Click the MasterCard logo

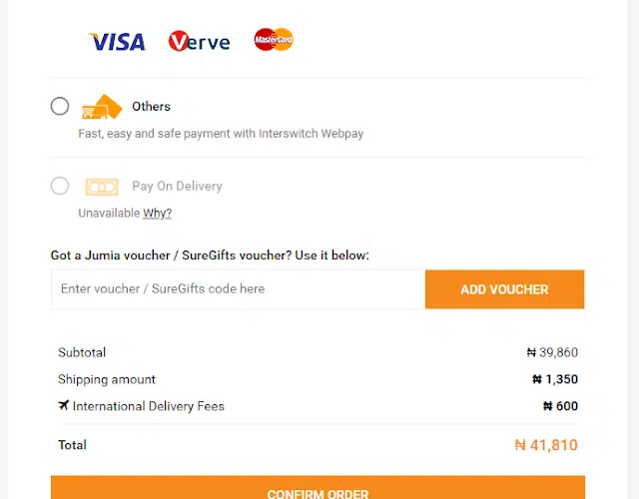pos(273,40)
